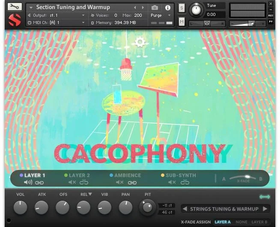
Task: Click the REL knob
Action: pyautogui.click(x=83, y=208)
